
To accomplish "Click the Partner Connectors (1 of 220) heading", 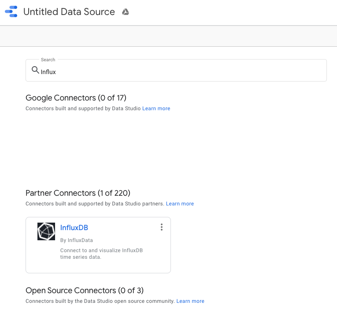I will pos(78,193).
